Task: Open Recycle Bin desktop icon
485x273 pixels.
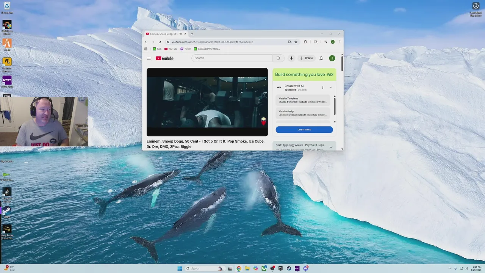Action: [7, 7]
